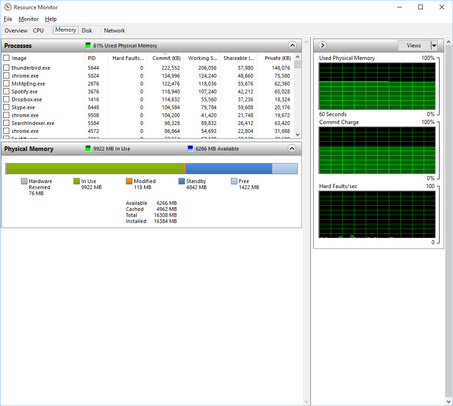Click the Used Physical Memory graph
Image resolution: width=453 pixels, height=406 pixels.
click(377, 86)
